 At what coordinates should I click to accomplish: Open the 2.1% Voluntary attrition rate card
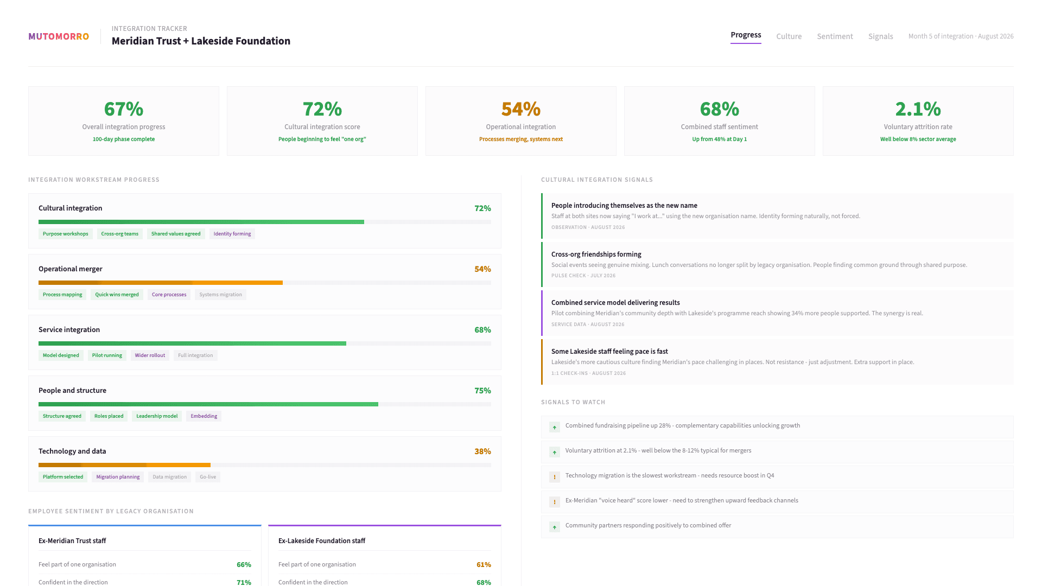tap(918, 121)
